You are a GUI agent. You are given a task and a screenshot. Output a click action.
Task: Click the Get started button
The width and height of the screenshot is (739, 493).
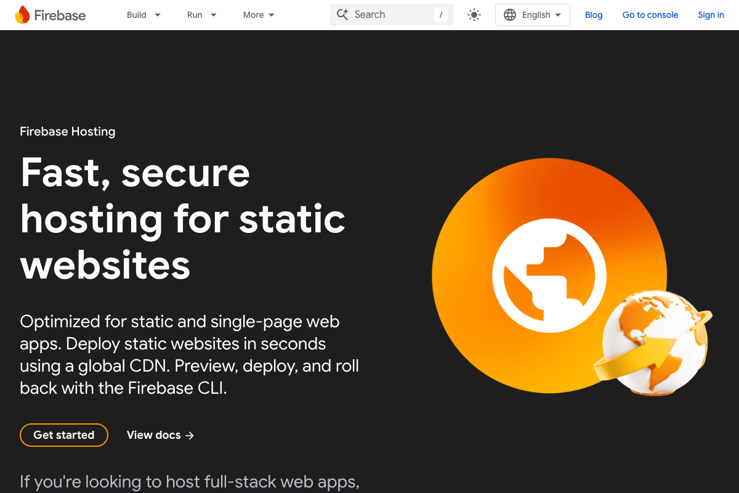tap(64, 435)
